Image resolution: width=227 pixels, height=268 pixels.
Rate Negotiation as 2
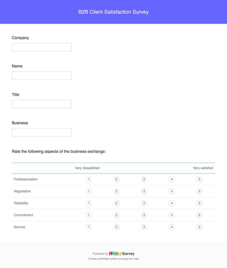(116, 191)
